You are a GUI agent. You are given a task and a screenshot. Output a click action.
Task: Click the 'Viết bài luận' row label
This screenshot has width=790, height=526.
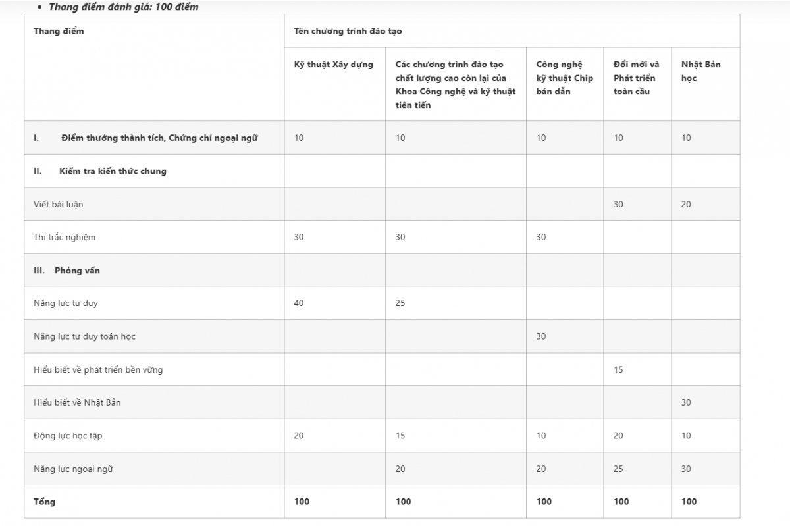point(59,204)
